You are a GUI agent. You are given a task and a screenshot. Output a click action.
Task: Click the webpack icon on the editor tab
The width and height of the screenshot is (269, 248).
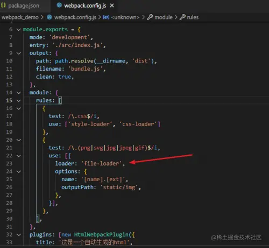[59, 5]
